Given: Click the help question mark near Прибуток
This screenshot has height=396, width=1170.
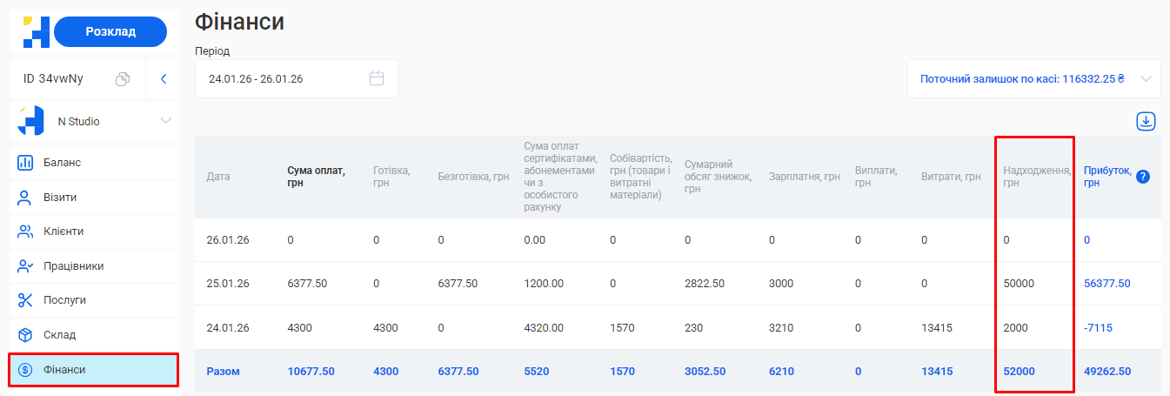Looking at the screenshot, I should (1143, 177).
